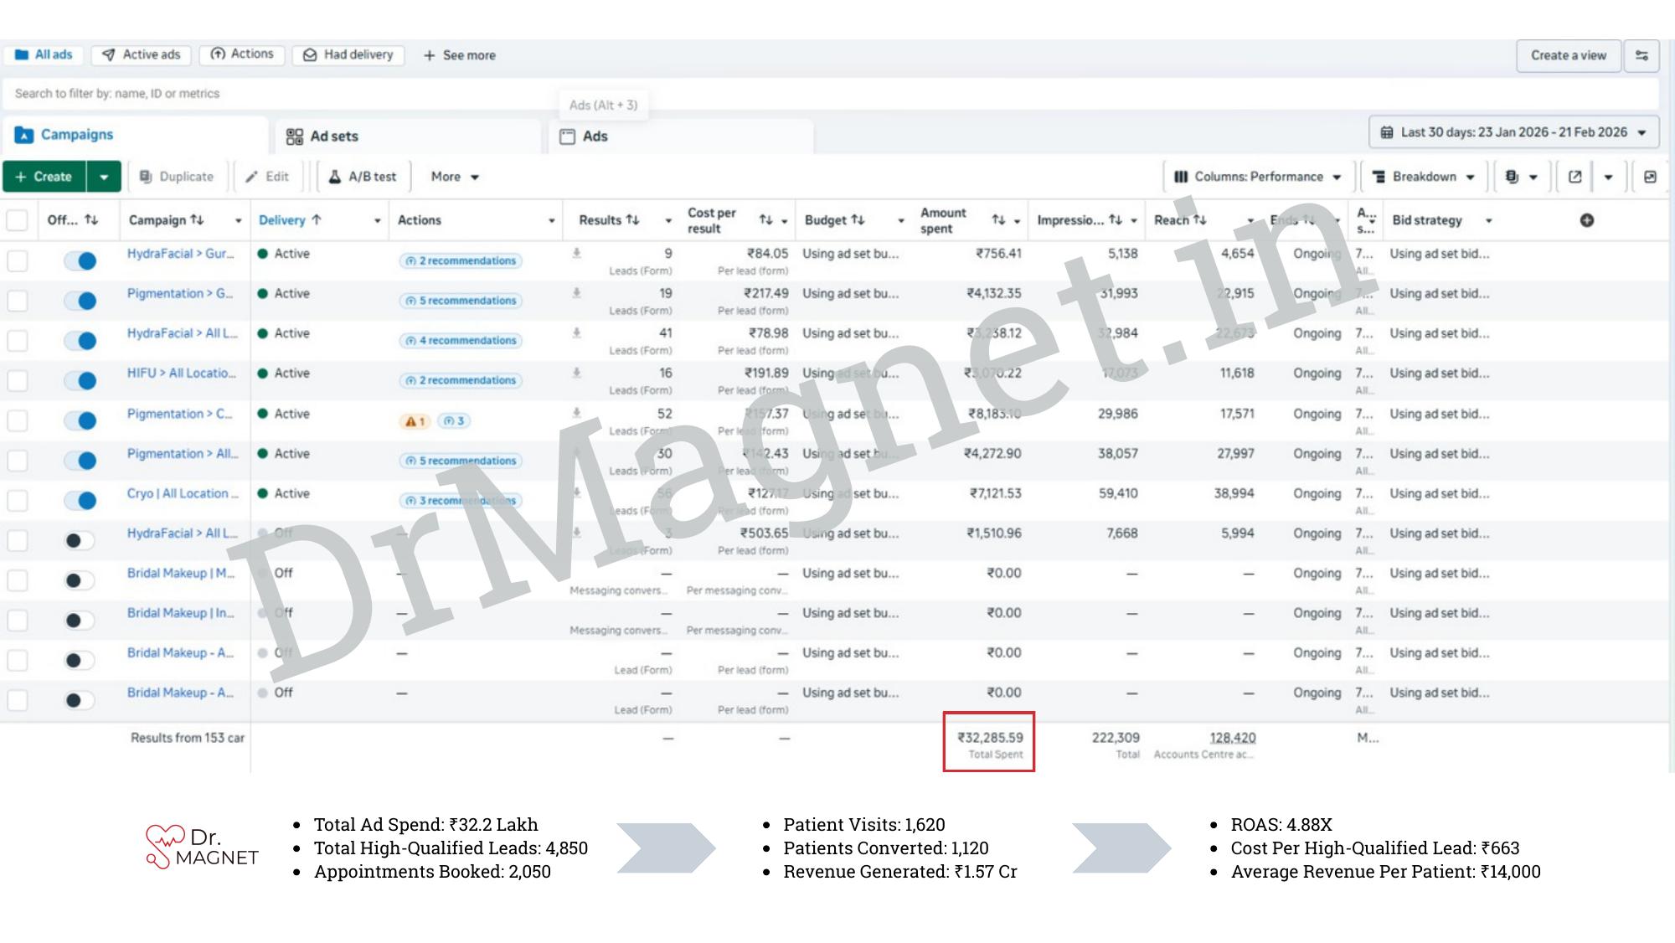Click the total reach value 128,420

1232,738
